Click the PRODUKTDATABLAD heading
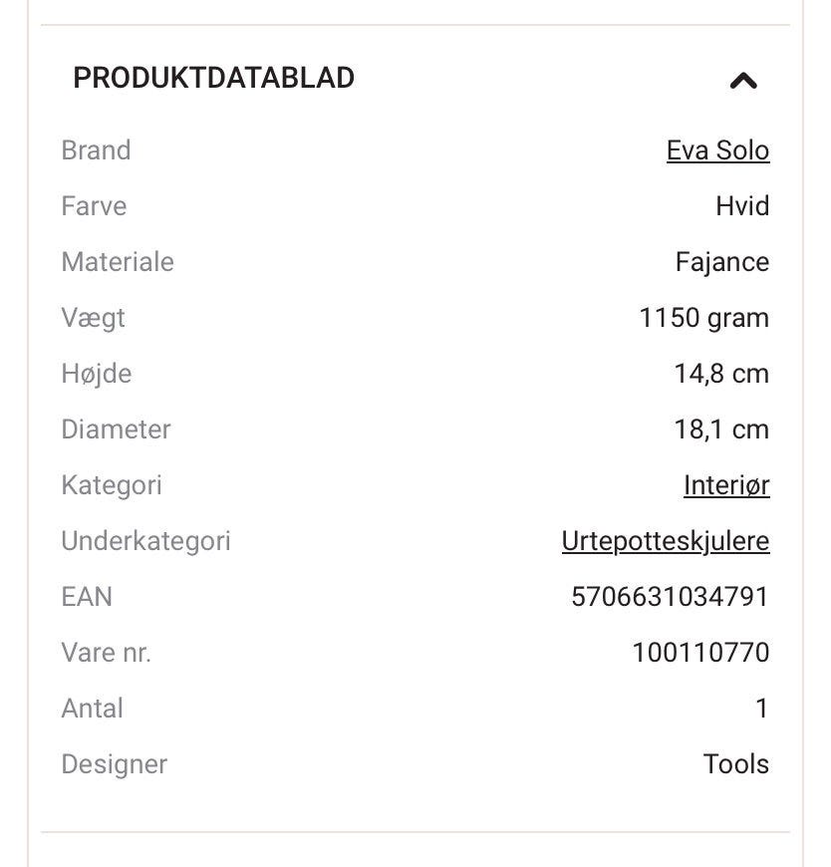 pos(213,78)
